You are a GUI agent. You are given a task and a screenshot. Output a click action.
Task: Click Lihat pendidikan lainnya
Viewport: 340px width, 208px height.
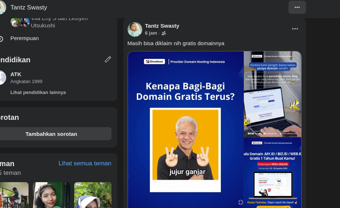pos(38,93)
